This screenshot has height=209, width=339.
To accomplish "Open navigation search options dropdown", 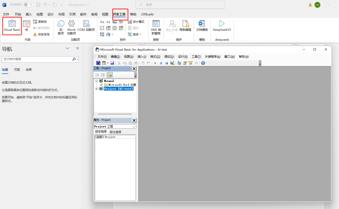I will coord(77,59).
